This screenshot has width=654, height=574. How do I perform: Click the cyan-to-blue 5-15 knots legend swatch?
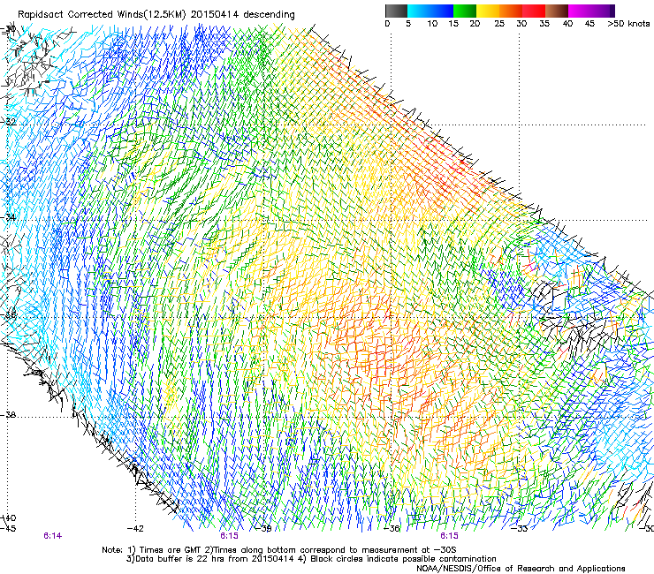pos(430,11)
